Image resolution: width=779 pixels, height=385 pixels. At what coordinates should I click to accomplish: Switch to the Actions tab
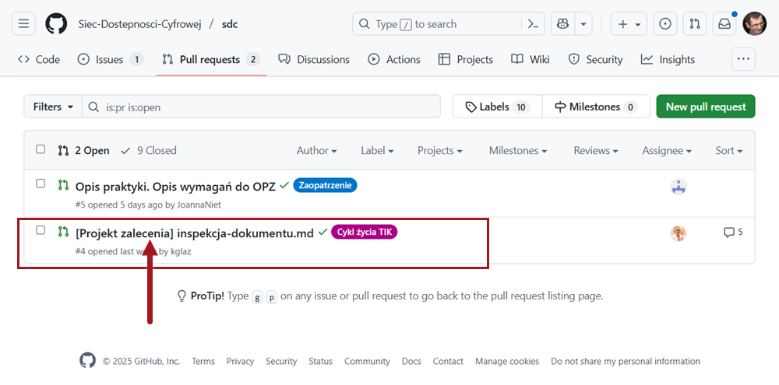394,59
